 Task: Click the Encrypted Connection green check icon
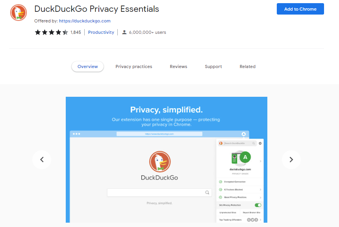pos(220,182)
